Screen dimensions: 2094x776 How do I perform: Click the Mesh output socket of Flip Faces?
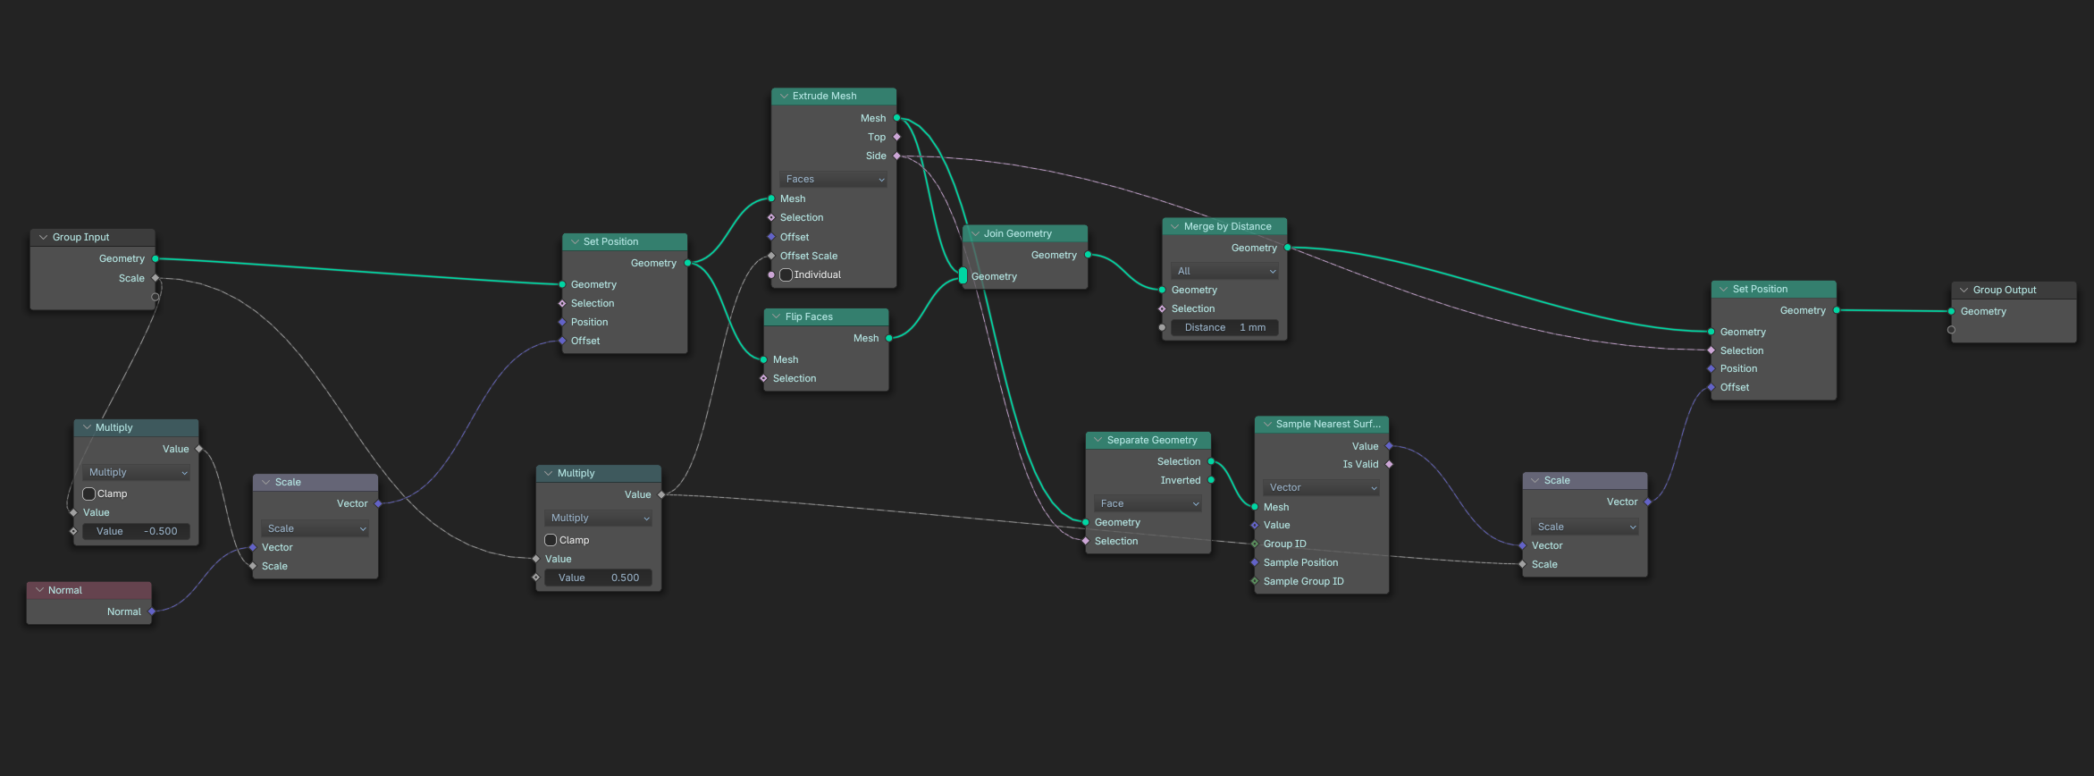point(889,339)
